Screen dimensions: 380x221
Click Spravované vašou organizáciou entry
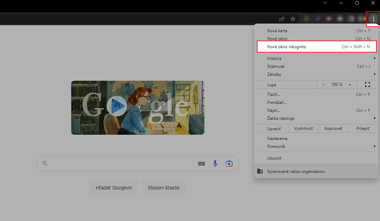click(x=316, y=171)
